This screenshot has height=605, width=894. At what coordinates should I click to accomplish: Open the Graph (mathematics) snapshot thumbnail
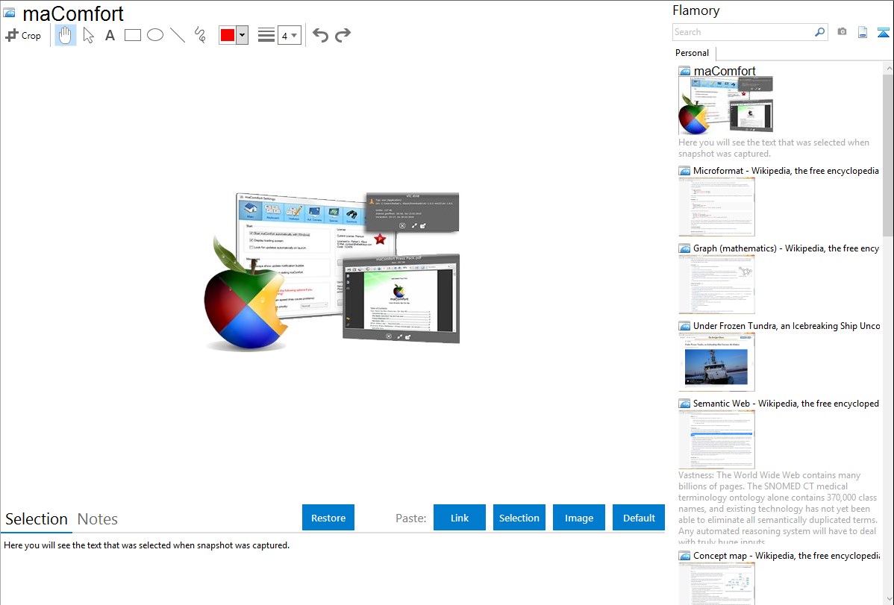click(x=716, y=284)
